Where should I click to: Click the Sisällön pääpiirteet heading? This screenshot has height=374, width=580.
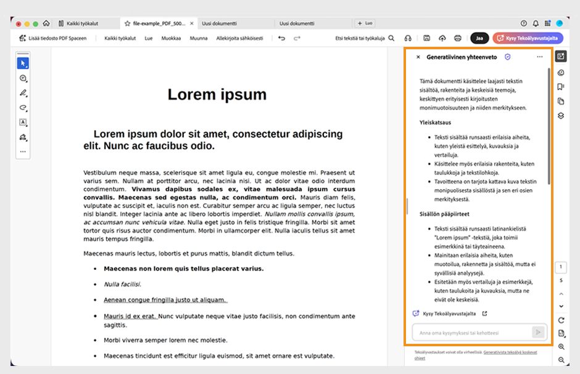pos(444,214)
